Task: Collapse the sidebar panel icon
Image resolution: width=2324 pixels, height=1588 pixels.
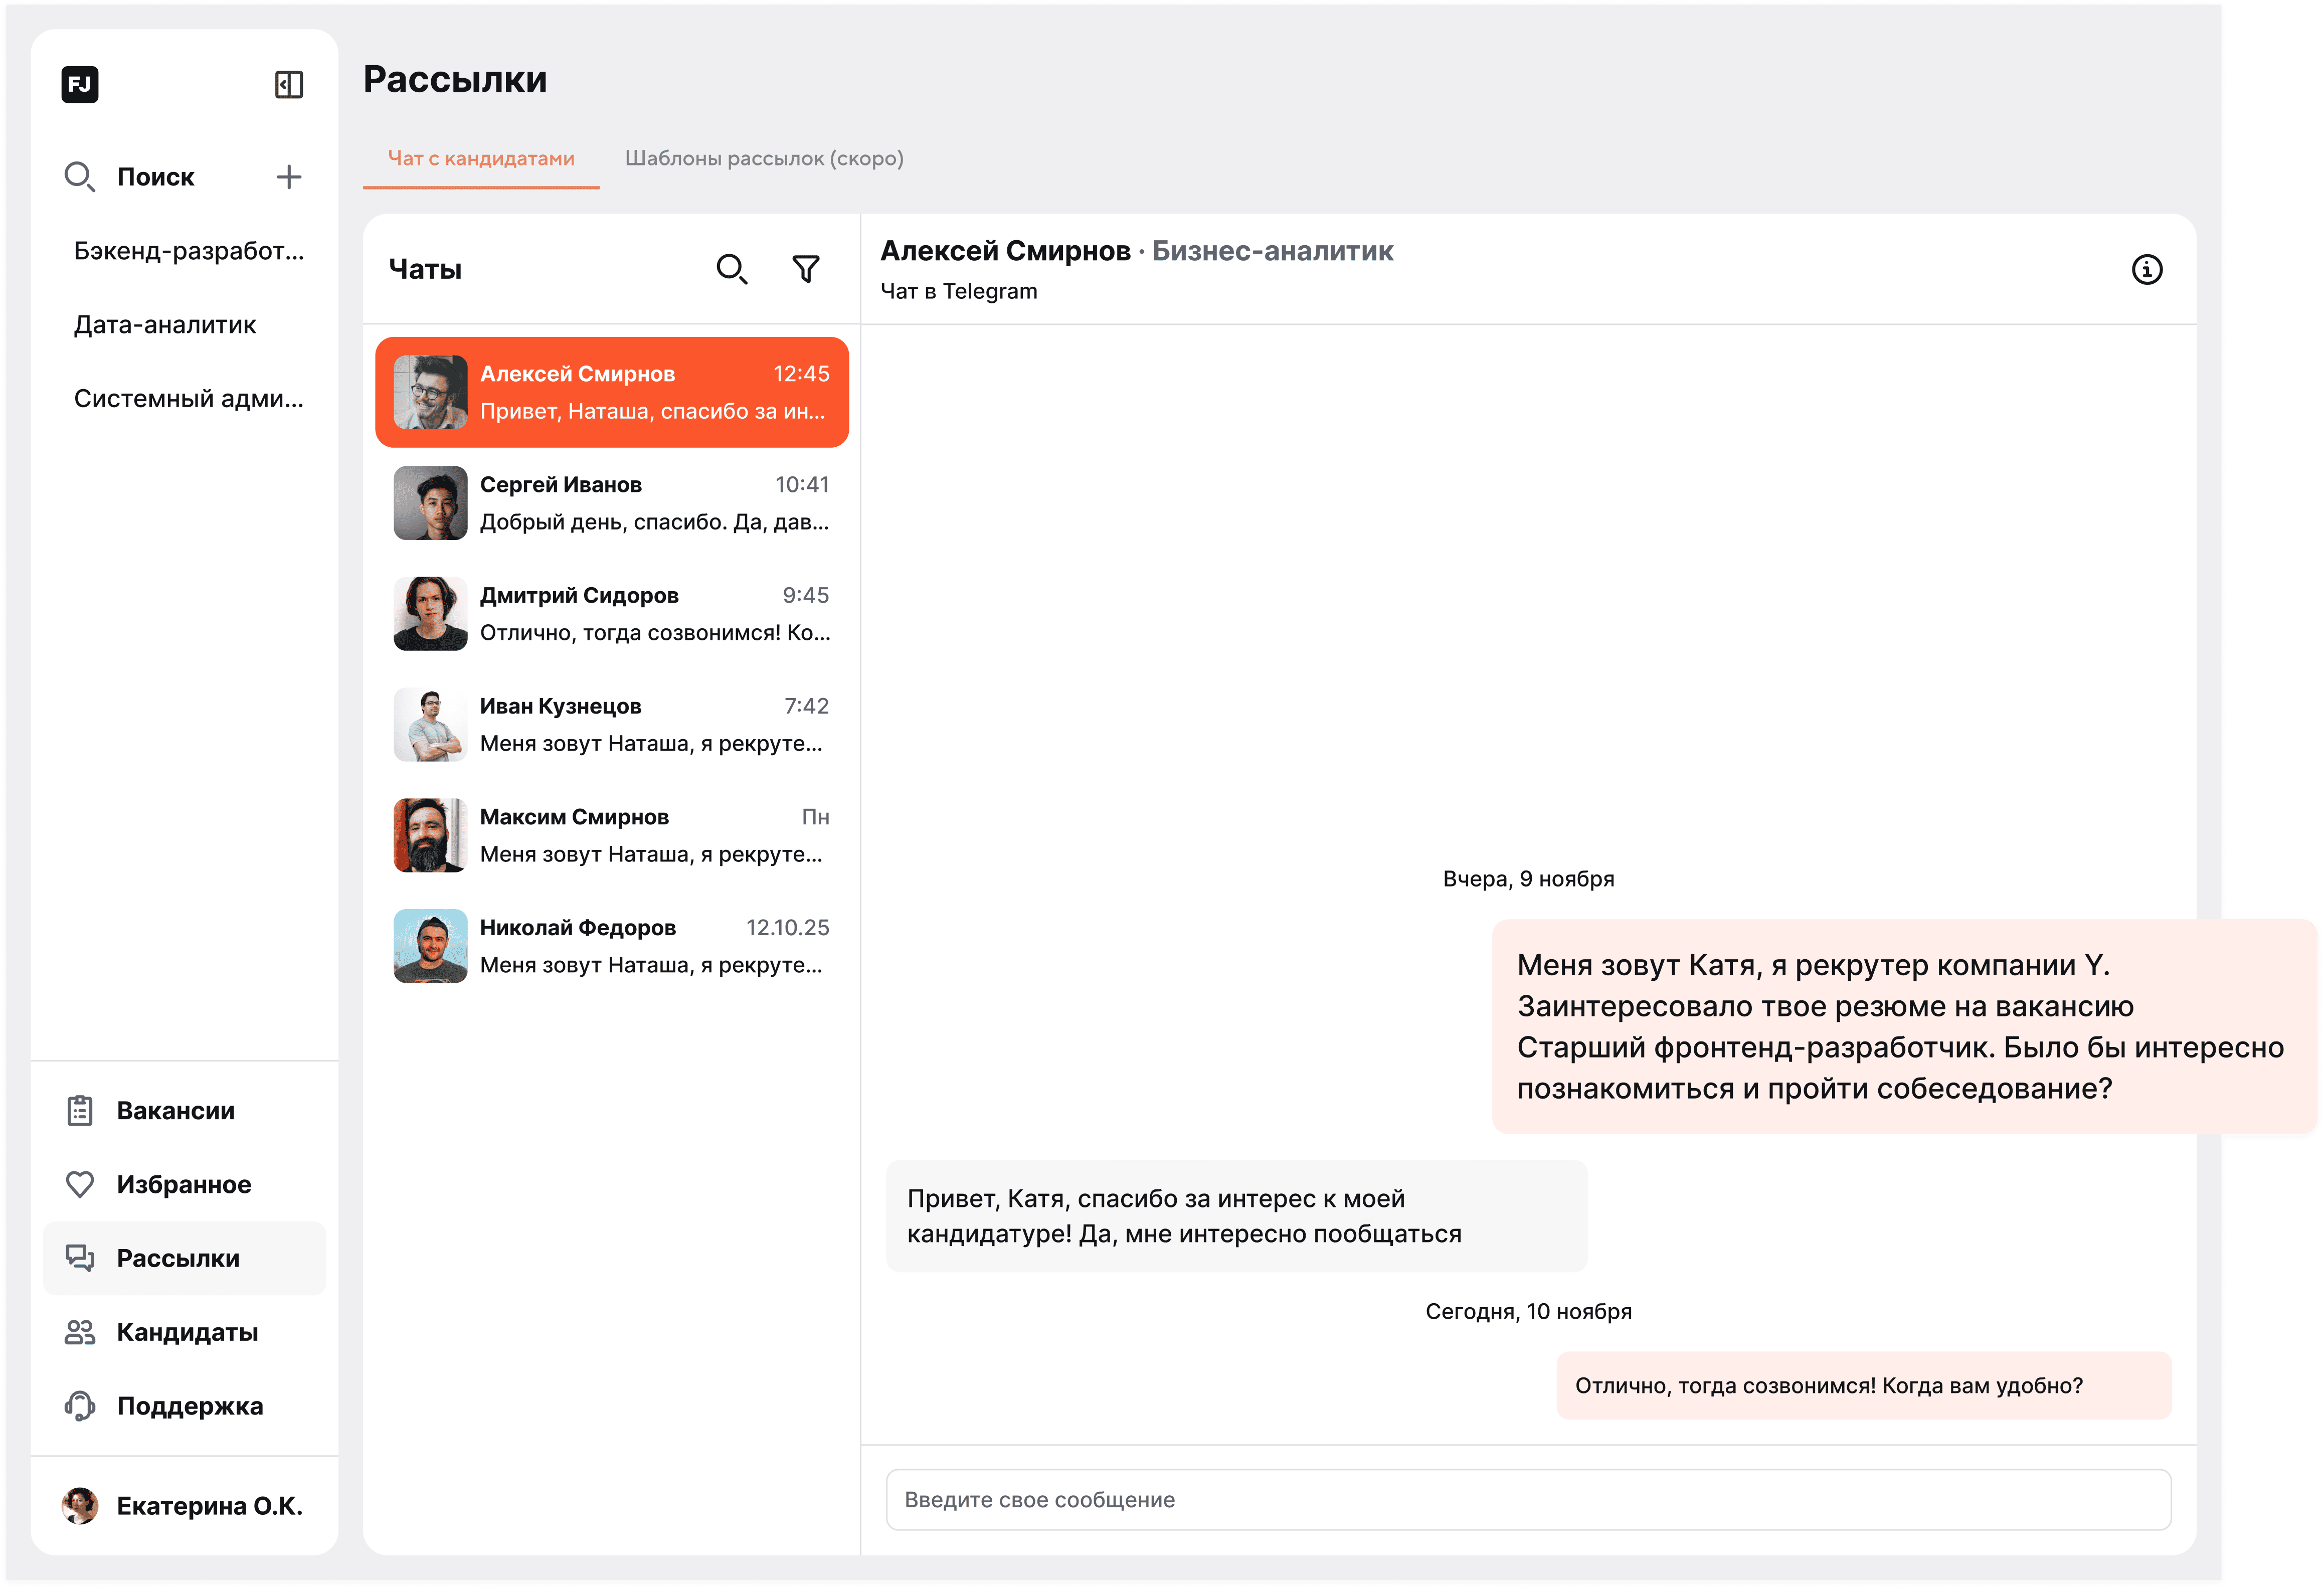Action: tap(288, 85)
